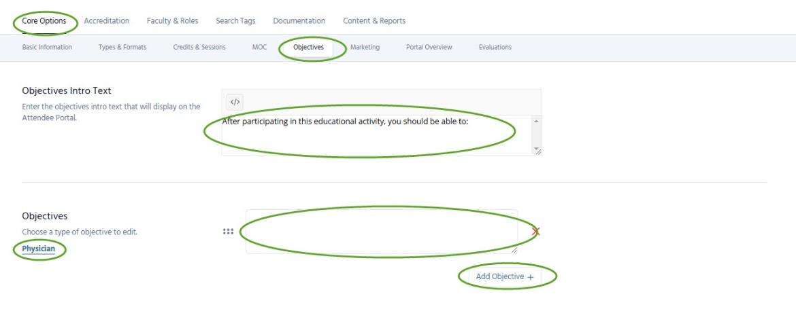Go to the Search Tags tab
796x326 pixels.
[x=235, y=21]
